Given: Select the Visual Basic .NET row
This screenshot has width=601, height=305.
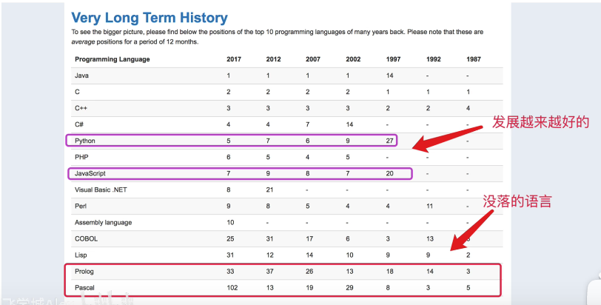Looking at the screenshot, I should tap(287, 190).
